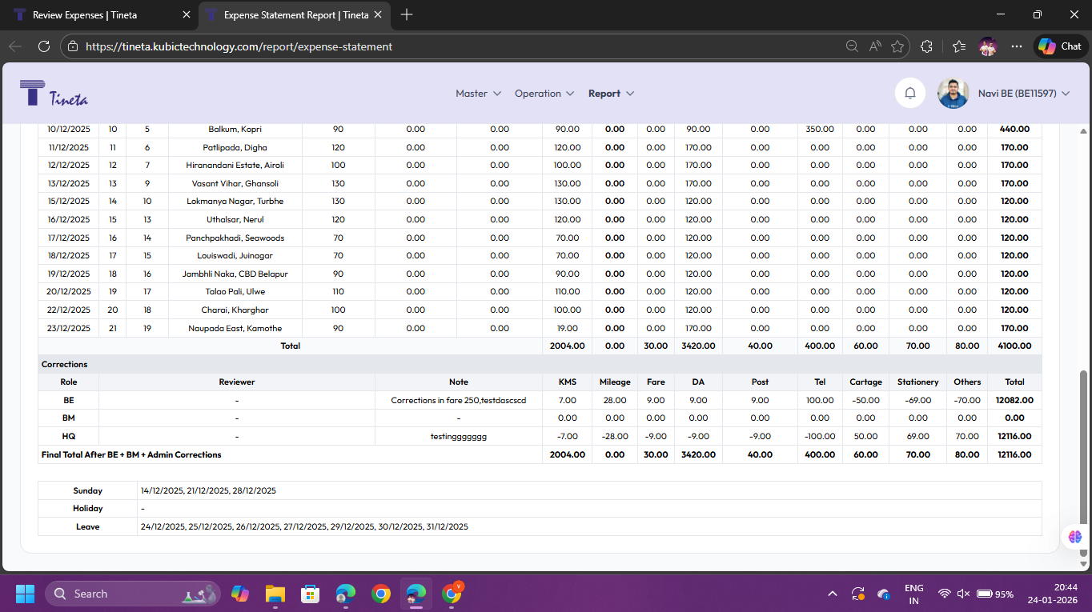Switch to the Review Expenses tab
Screen dimensions: 1092x612
[x=84, y=14]
